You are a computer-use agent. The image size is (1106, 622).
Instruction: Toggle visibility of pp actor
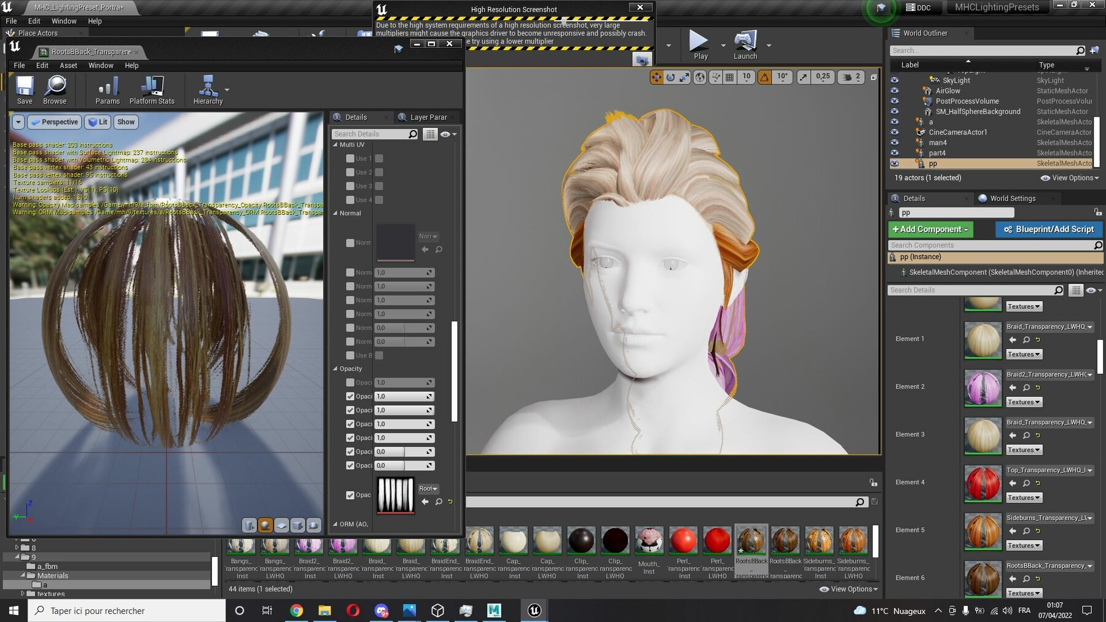click(895, 163)
